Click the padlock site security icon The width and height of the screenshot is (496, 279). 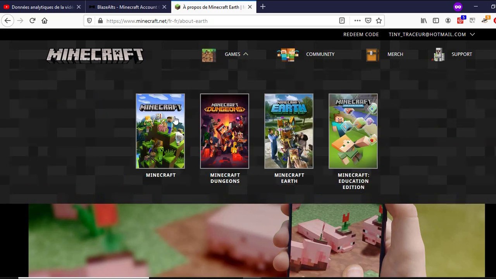click(100, 21)
